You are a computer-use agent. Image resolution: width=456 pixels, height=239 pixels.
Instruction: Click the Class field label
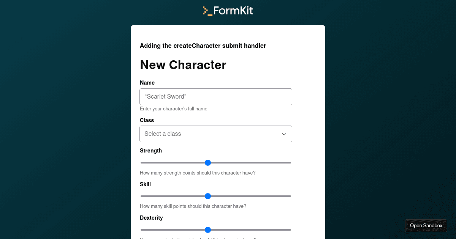point(146,120)
